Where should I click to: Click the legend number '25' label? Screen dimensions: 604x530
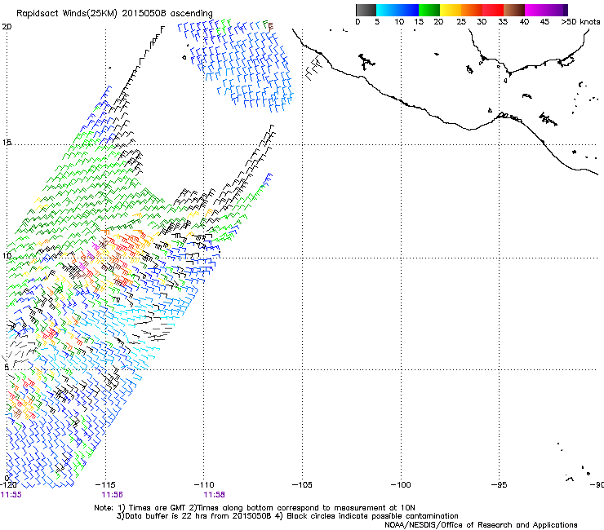[x=461, y=22]
